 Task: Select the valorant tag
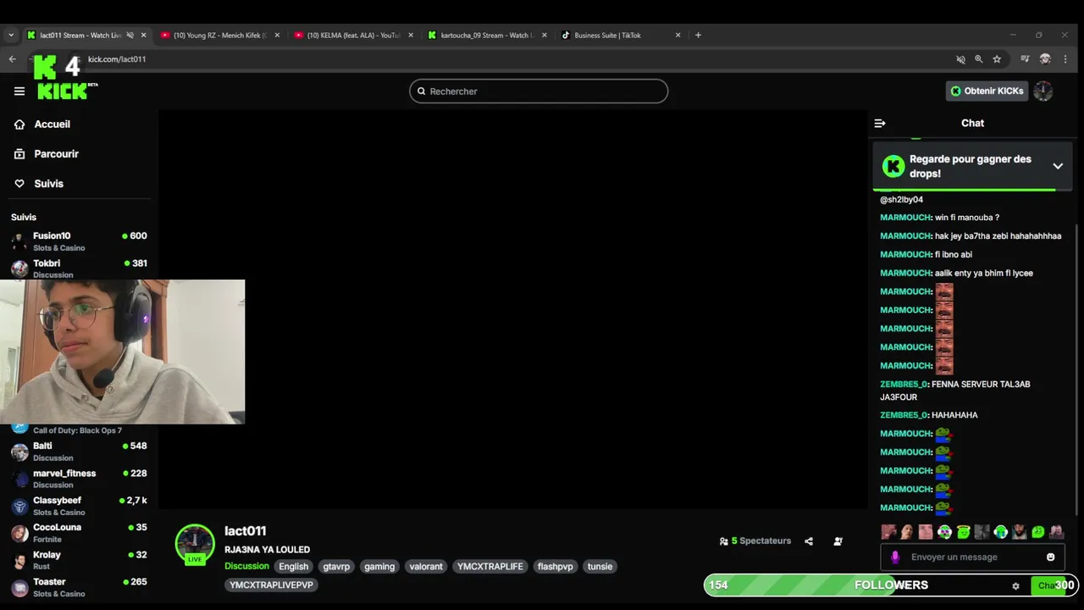426,566
